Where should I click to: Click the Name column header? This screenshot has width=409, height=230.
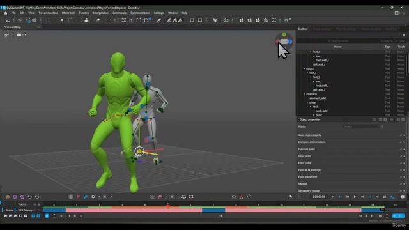point(338,47)
